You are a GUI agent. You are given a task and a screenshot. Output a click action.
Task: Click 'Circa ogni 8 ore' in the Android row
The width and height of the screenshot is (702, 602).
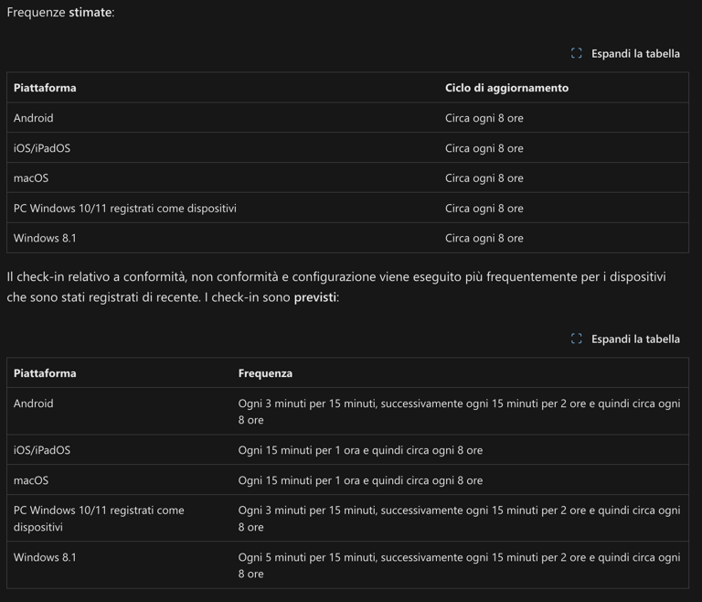coord(484,118)
